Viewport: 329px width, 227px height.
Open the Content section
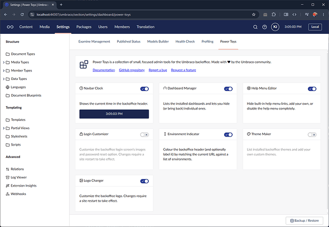click(26, 27)
